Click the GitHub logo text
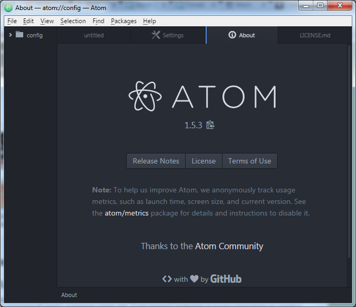Viewport: 356px width, 307px height. pyautogui.click(x=225, y=279)
